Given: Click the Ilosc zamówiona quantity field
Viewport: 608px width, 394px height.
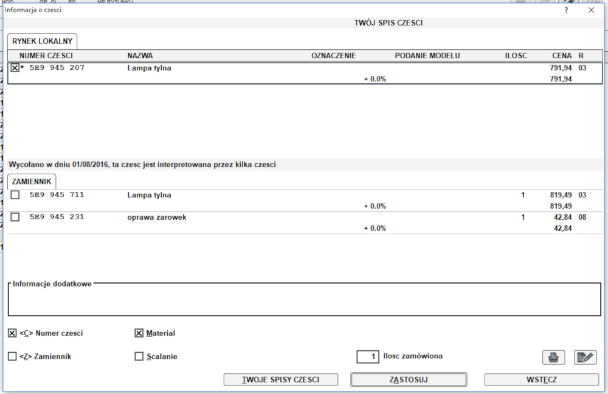Looking at the screenshot, I should (x=368, y=356).
